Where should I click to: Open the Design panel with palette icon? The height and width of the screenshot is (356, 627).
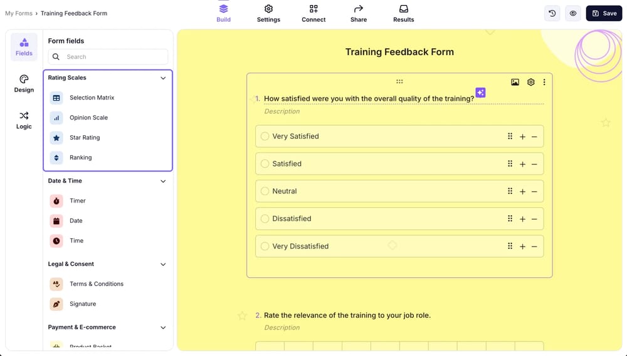click(24, 83)
